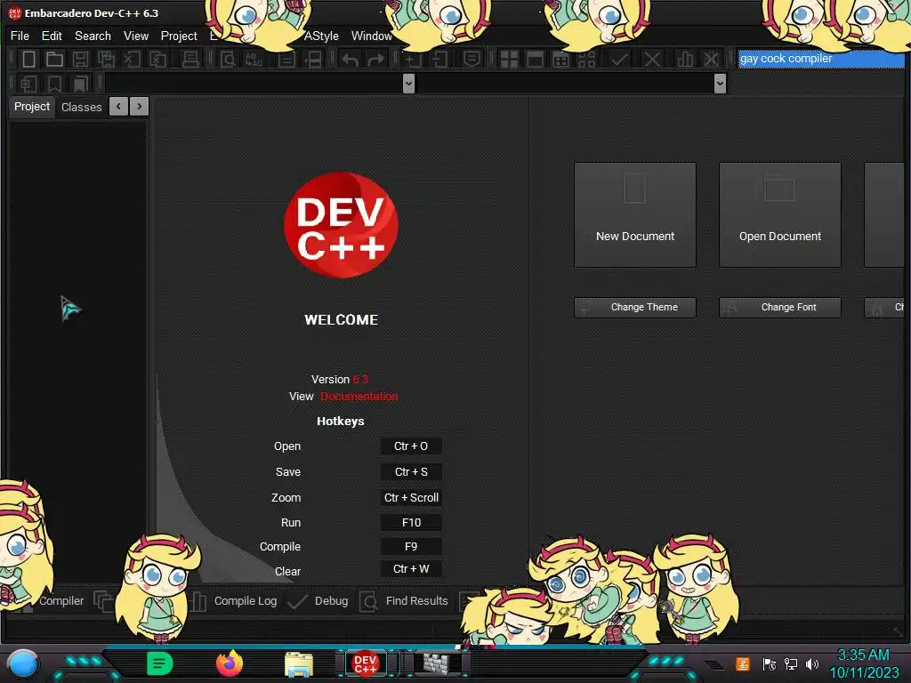Click the Profile bar-chart toolbar icon

coord(685,60)
